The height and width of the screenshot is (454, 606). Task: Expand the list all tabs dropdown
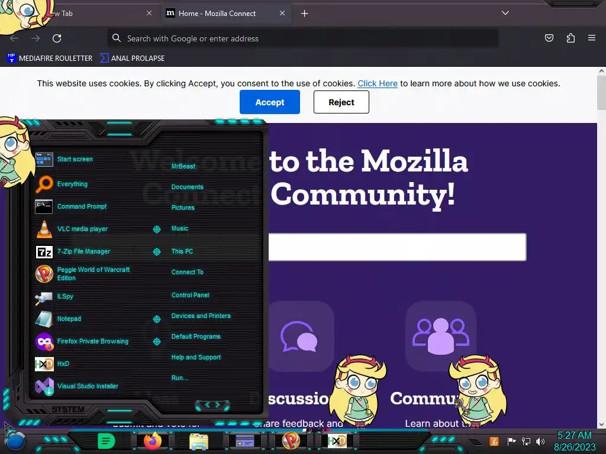(x=505, y=13)
